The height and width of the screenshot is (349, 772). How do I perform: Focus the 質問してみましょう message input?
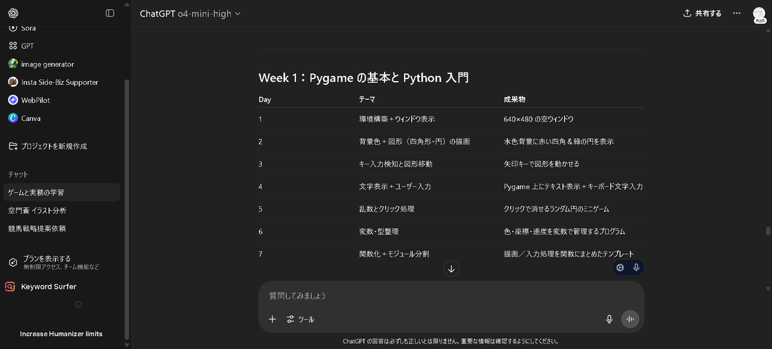click(x=451, y=296)
